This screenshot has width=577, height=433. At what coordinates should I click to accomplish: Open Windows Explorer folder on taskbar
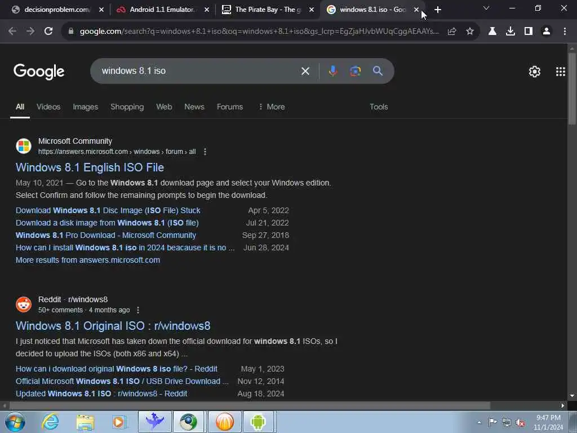pos(86,422)
